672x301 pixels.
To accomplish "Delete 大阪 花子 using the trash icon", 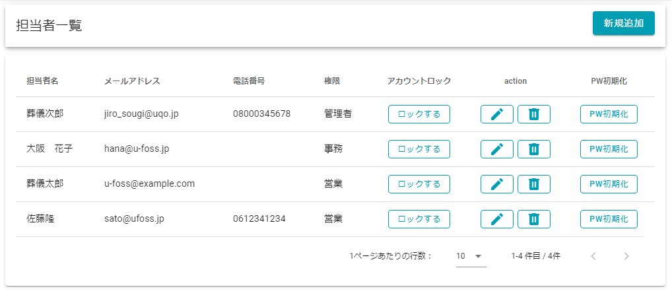I will coord(534,149).
